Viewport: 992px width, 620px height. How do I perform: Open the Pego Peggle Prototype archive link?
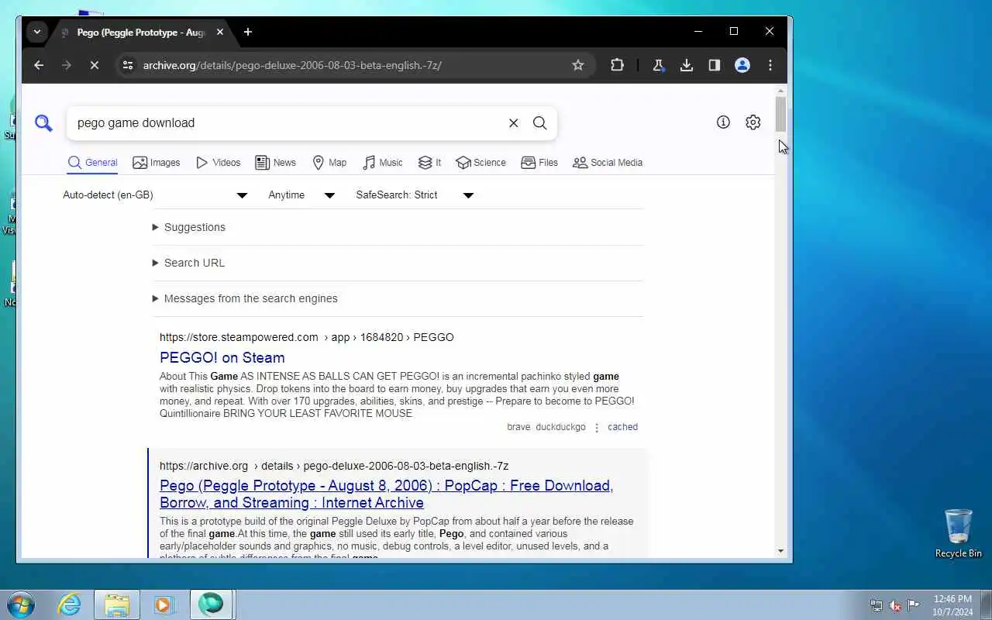click(386, 494)
